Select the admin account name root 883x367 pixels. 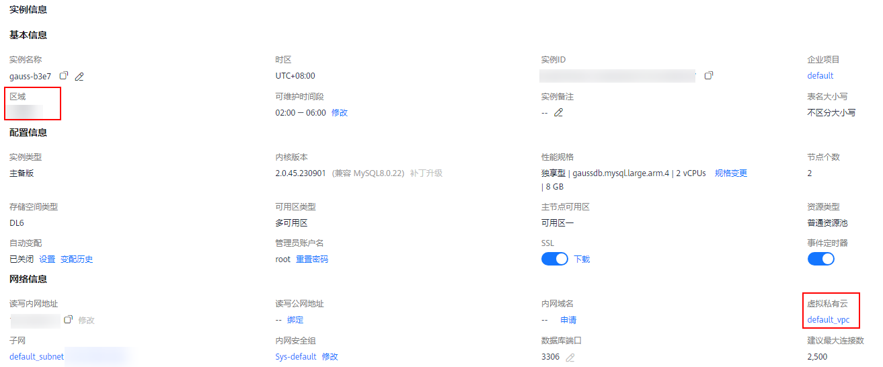(x=283, y=259)
